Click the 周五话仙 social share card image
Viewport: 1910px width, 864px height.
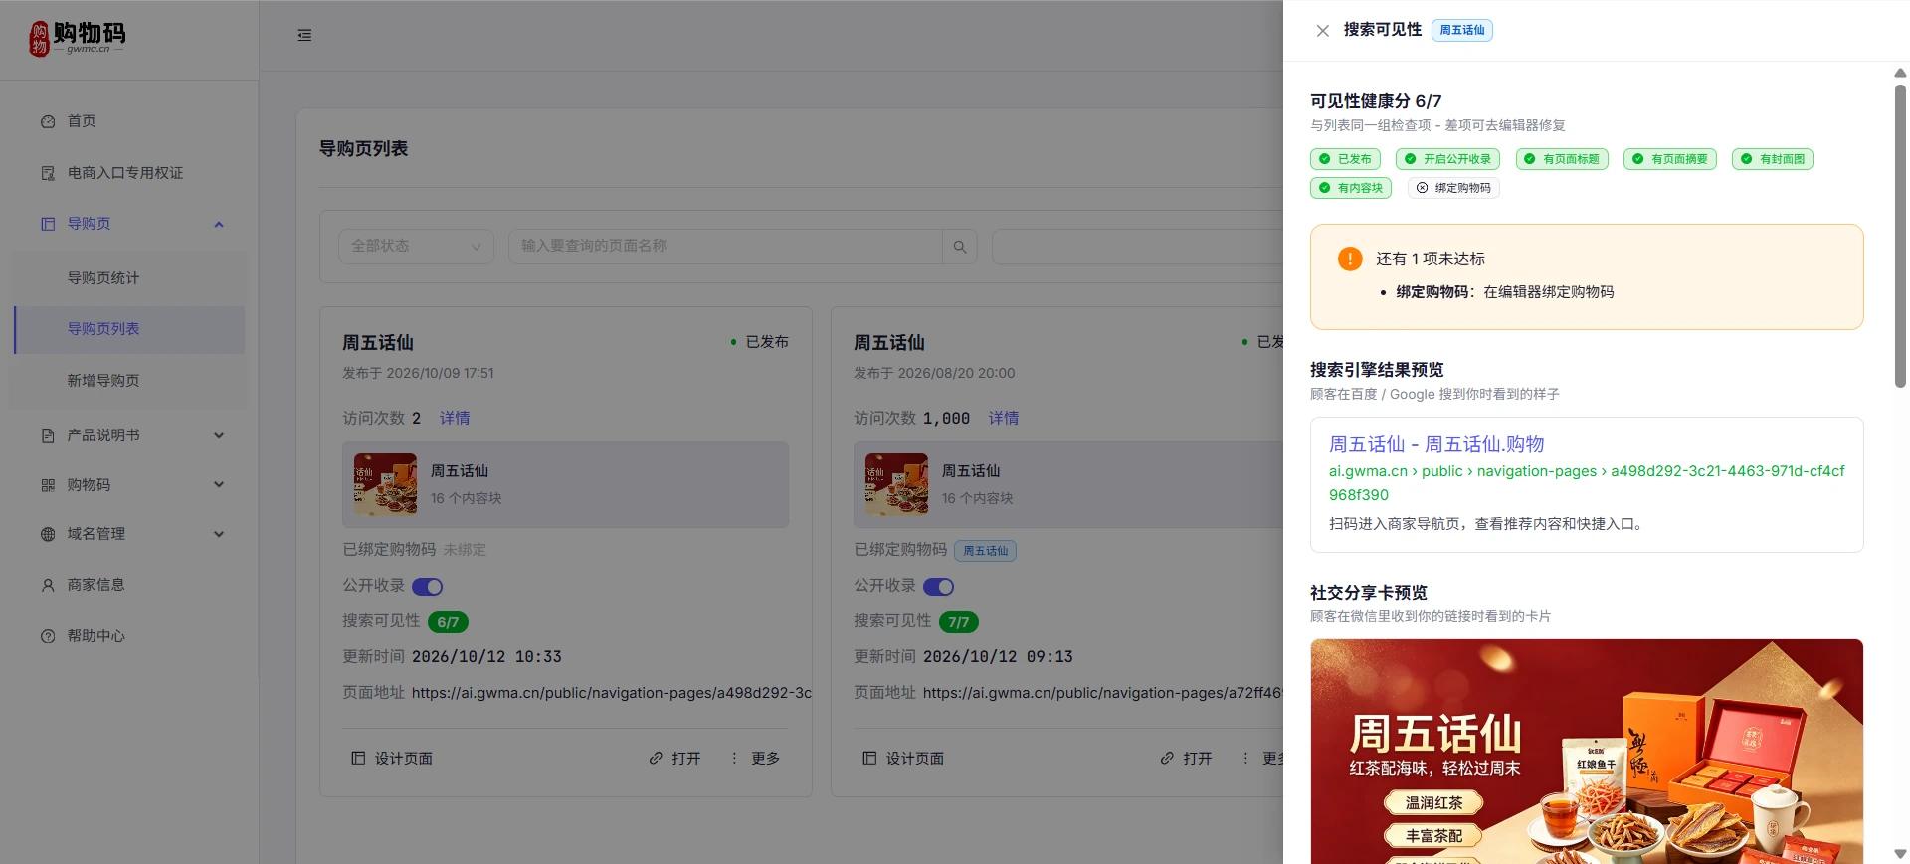1587,752
